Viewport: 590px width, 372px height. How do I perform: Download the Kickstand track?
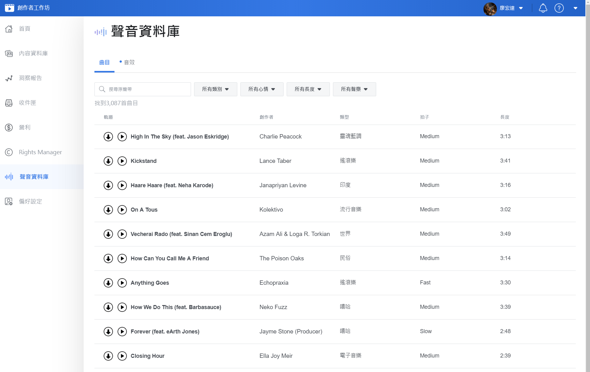click(x=108, y=161)
